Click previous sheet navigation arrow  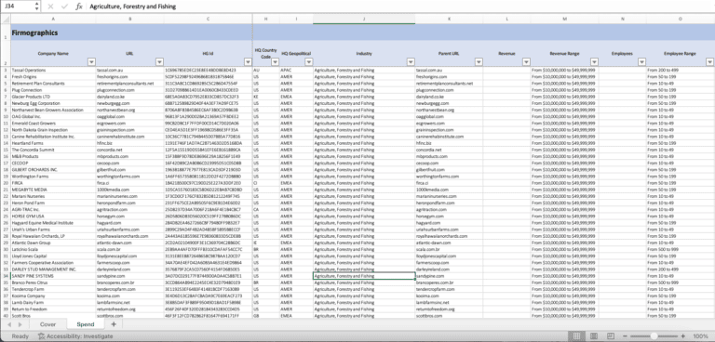point(9,324)
